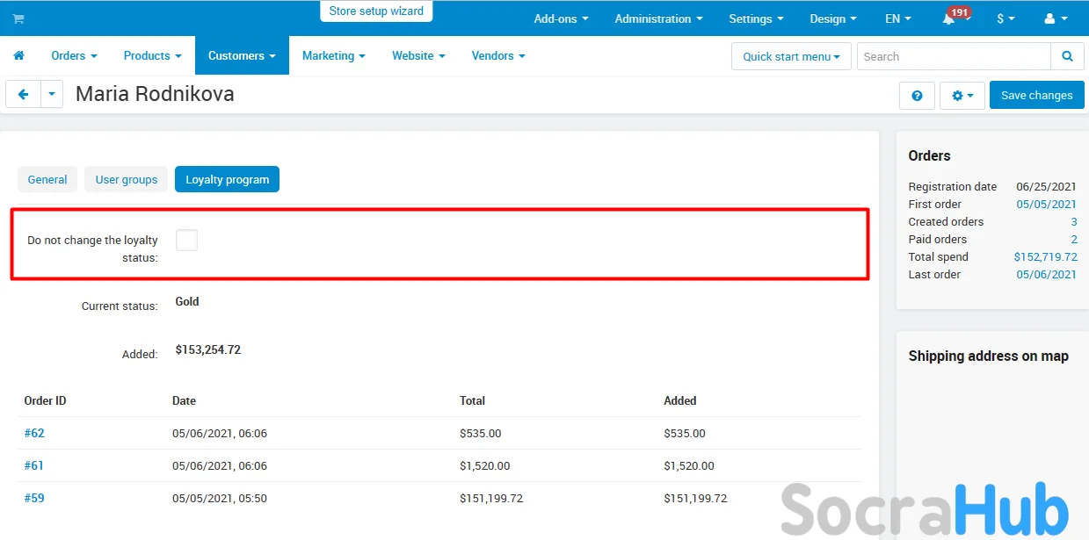Click the back arrow button
The image size is (1089, 540).
pos(24,95)
